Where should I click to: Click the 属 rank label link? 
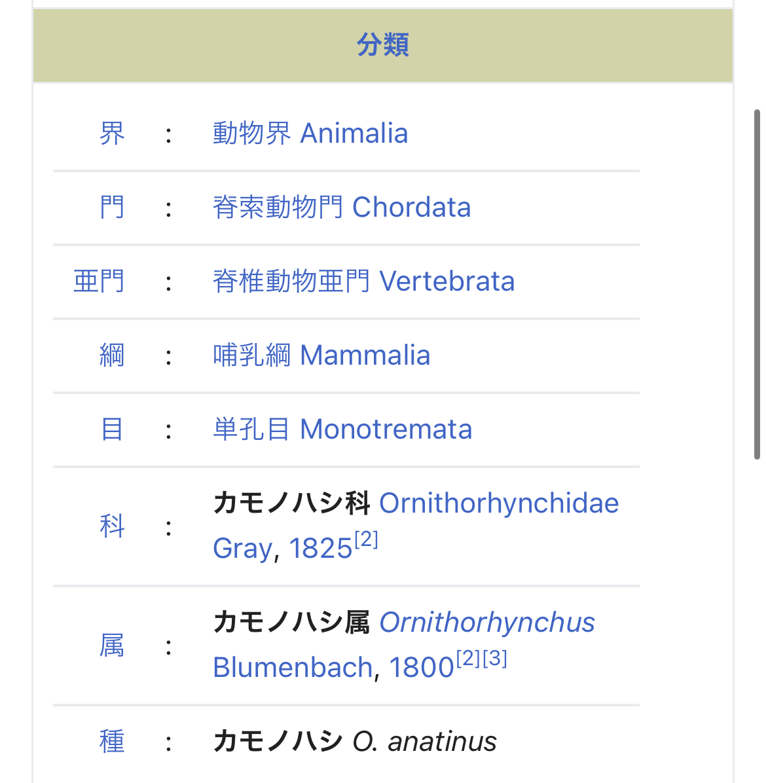(112, 646)
